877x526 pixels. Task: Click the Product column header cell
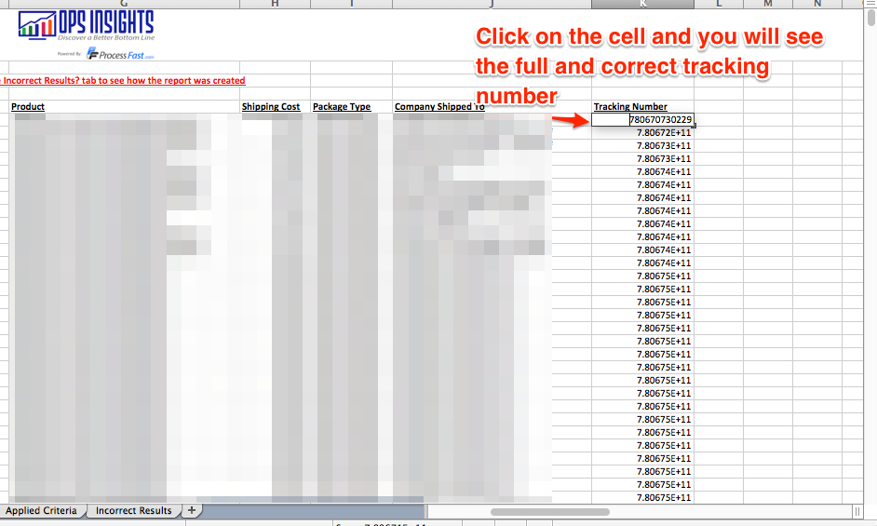(28, 107)
